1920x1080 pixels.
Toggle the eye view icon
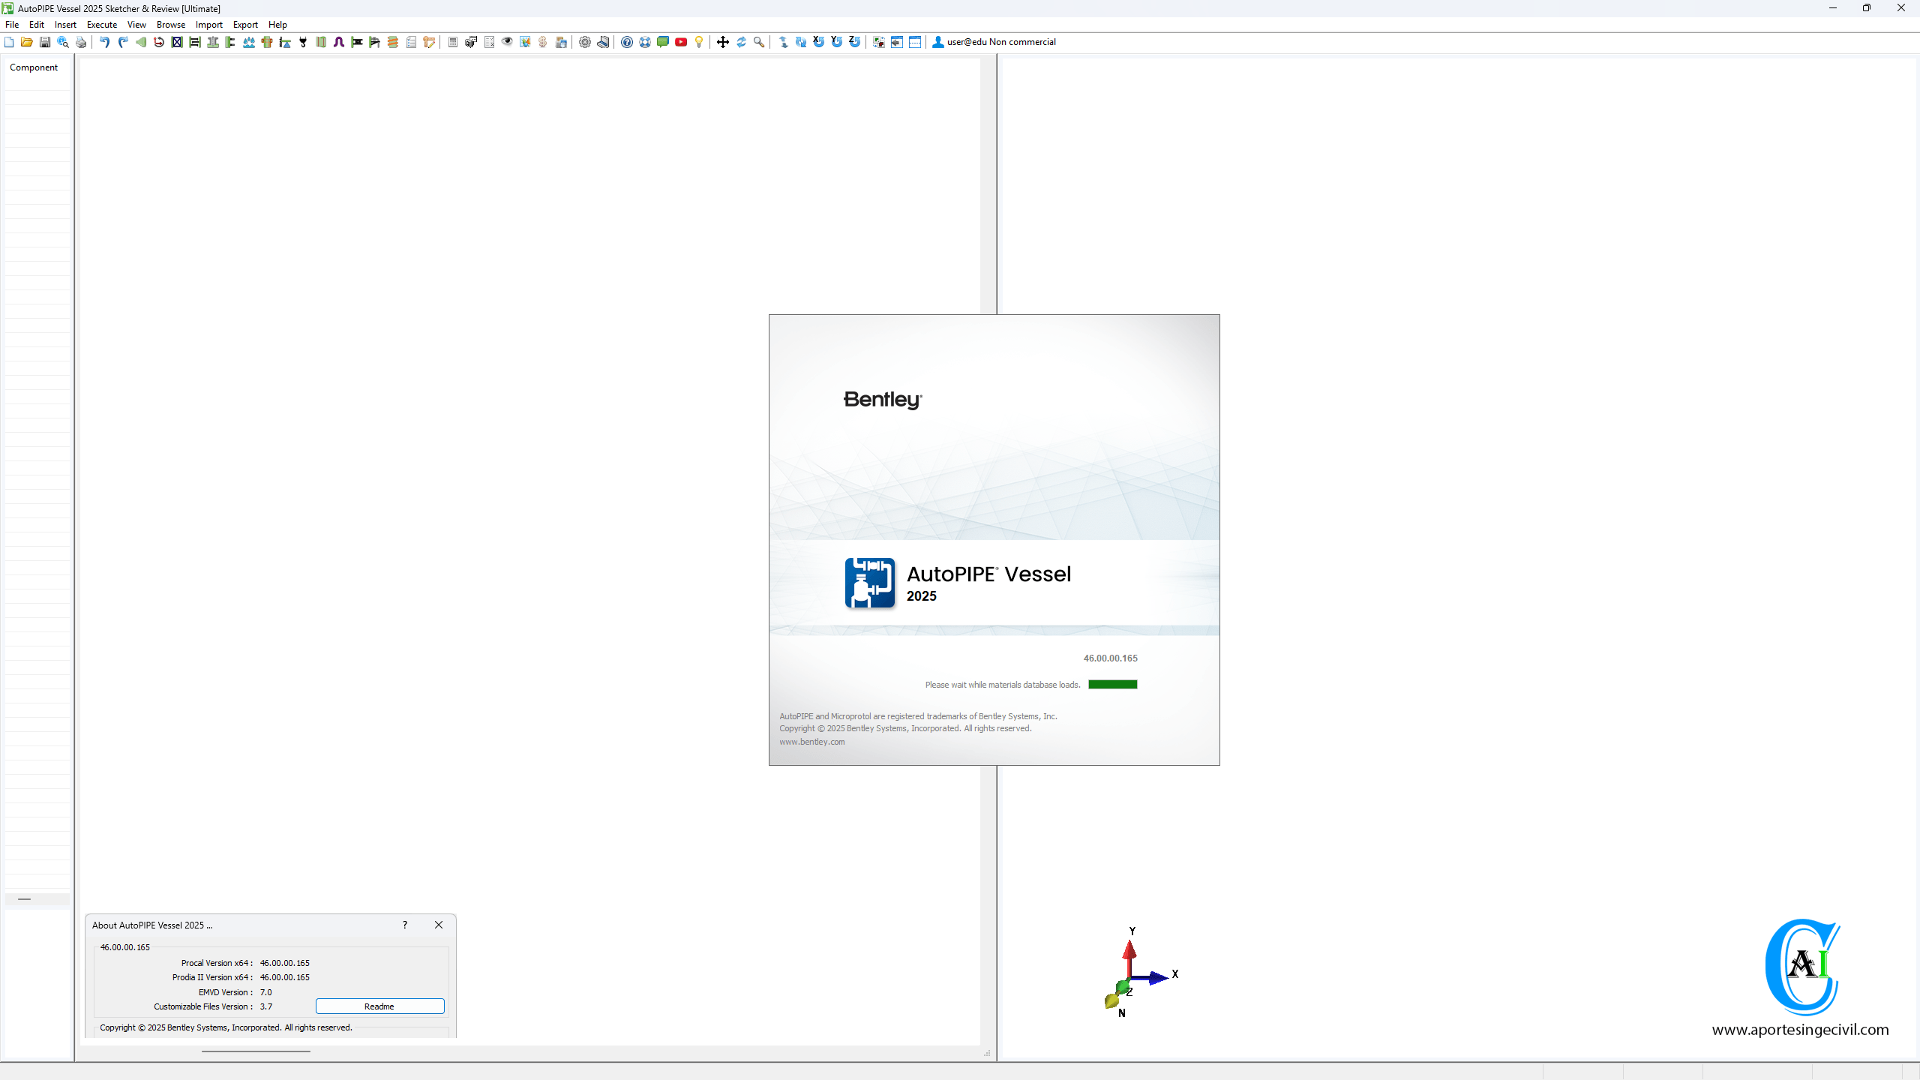[x=507, y=42]
